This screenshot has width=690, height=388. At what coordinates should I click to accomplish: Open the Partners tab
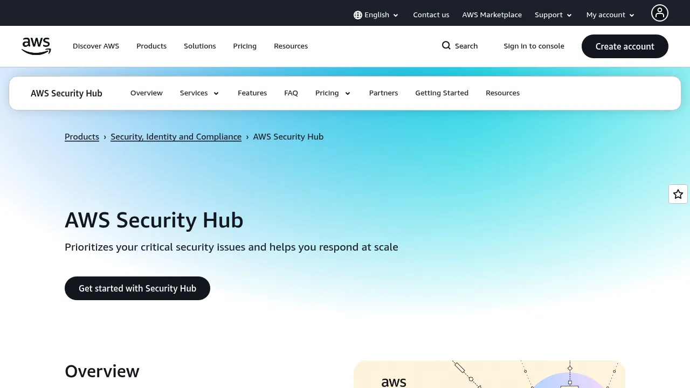point(384,93)
